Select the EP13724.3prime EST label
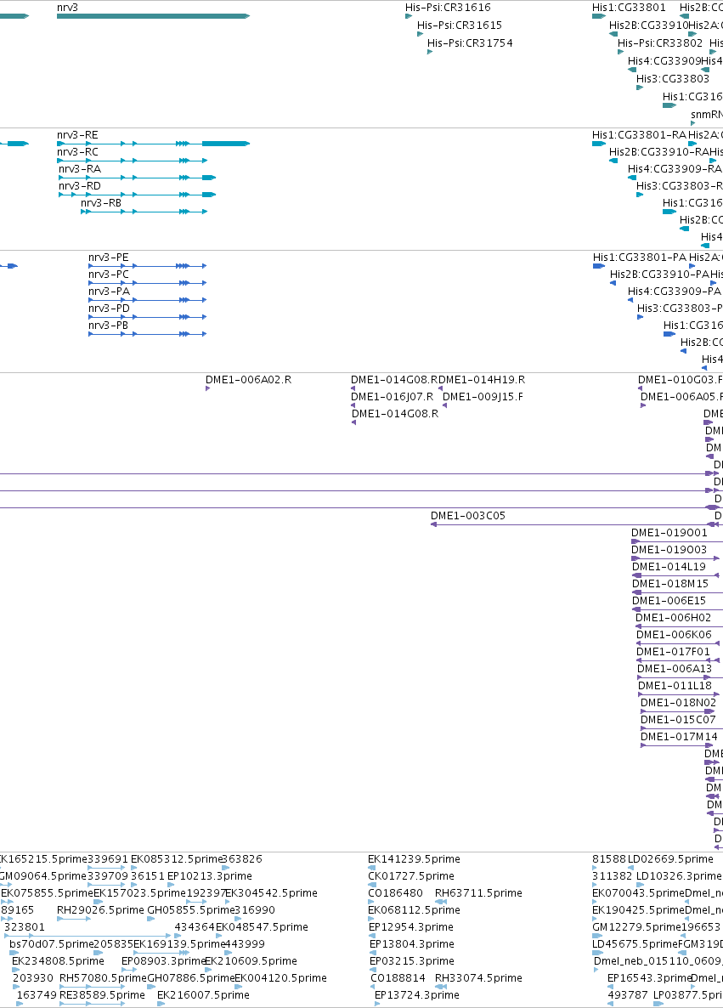Screen dimensions: 723x1008 [x=417, y=996]
